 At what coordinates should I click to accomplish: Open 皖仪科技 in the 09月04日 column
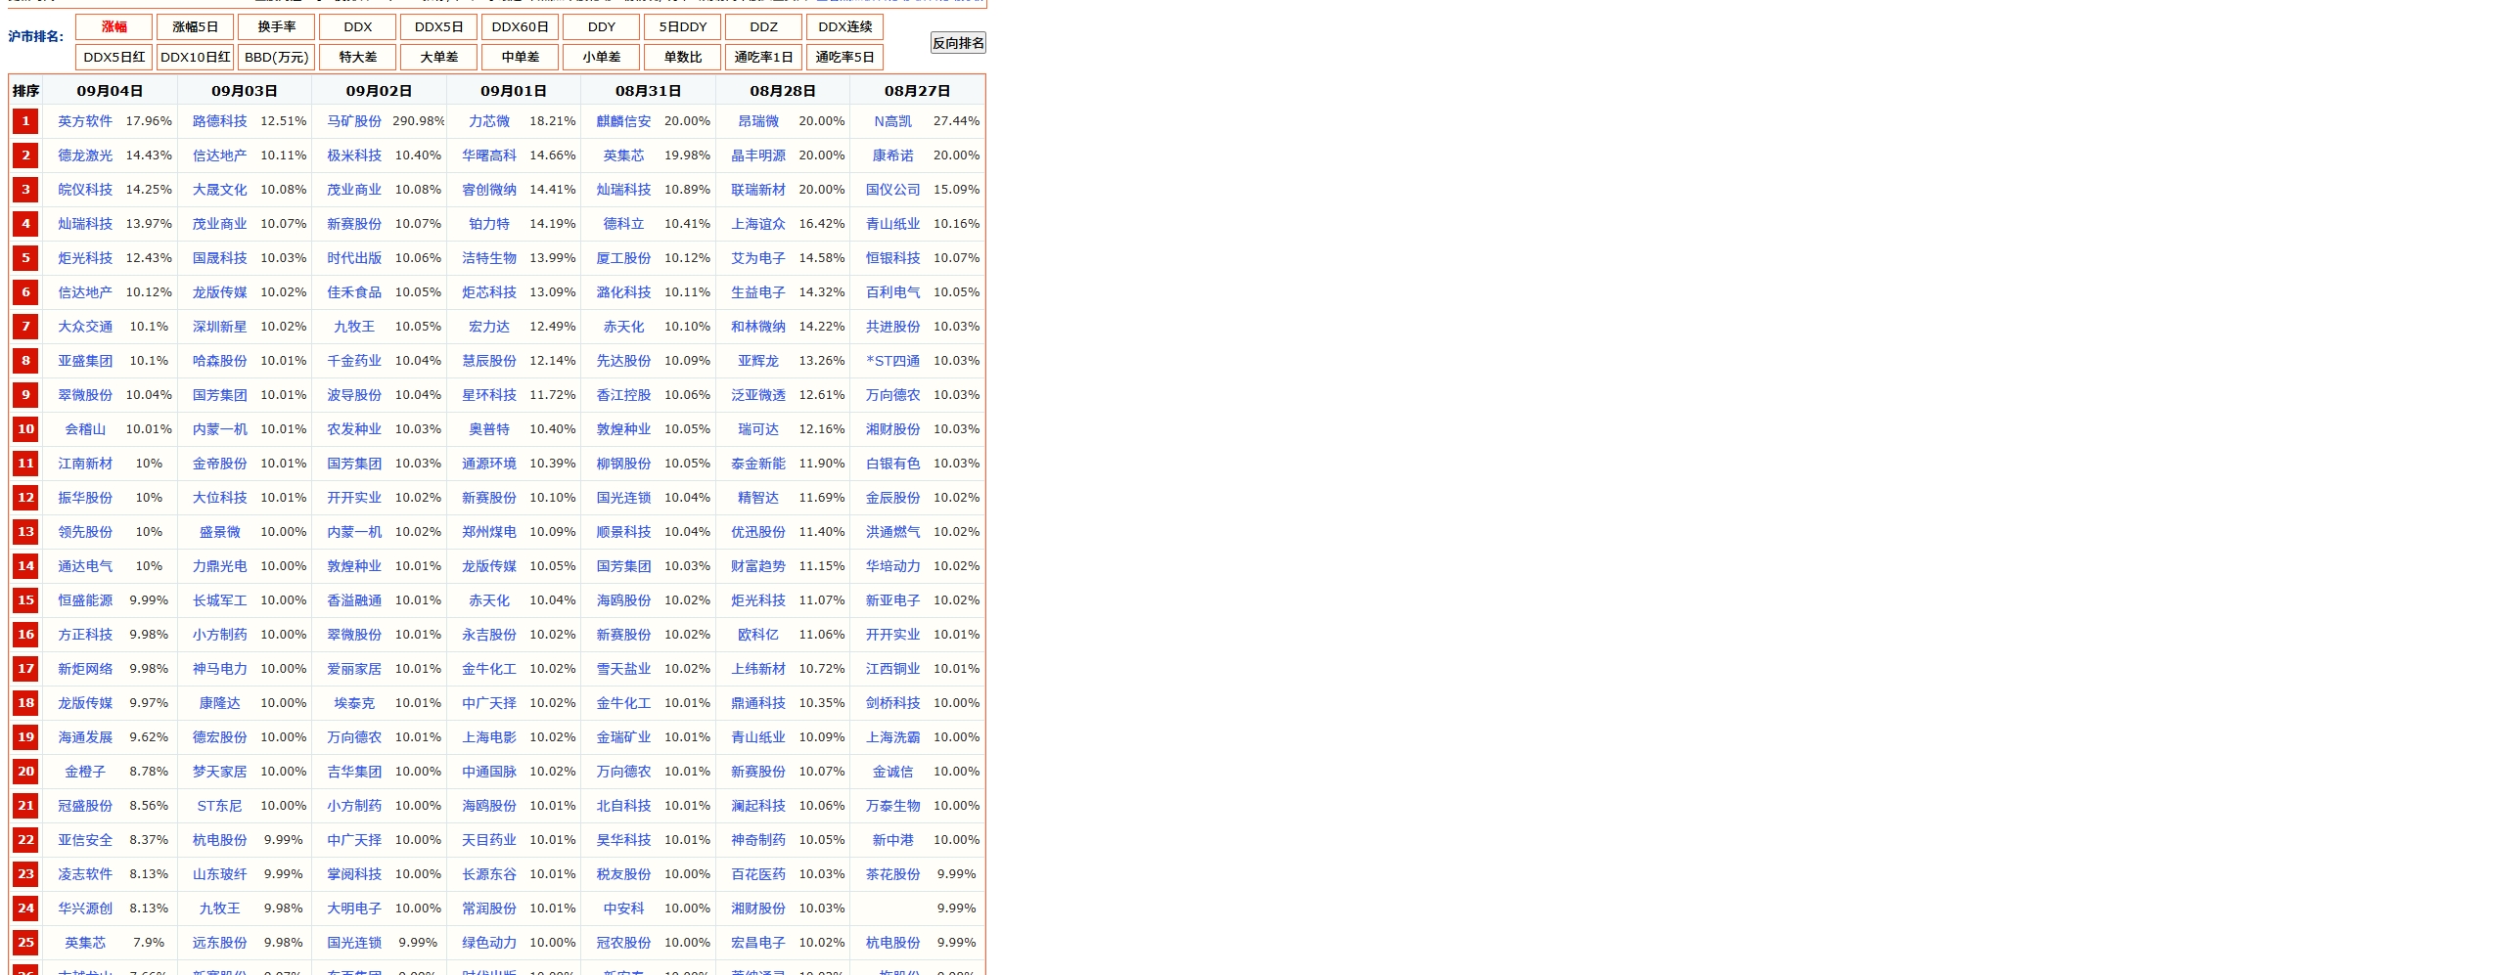coord(85,190)
